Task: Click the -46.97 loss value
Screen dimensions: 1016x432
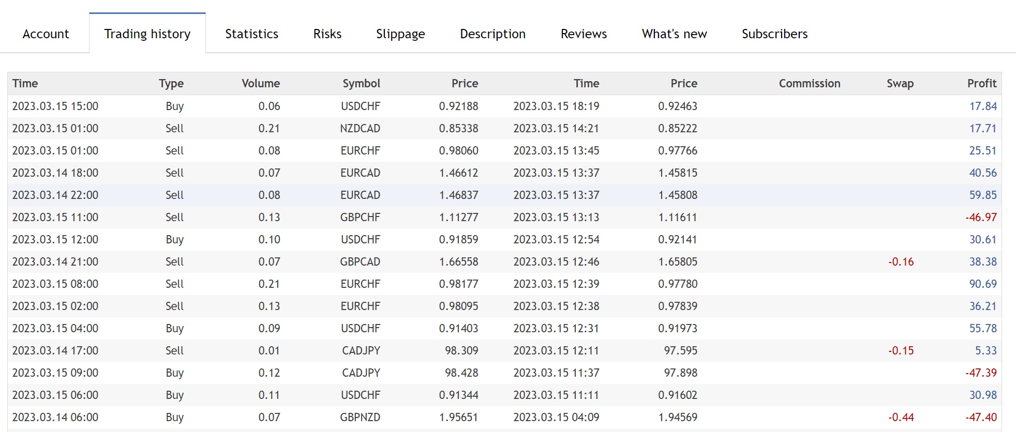Action: click(981, 218)
